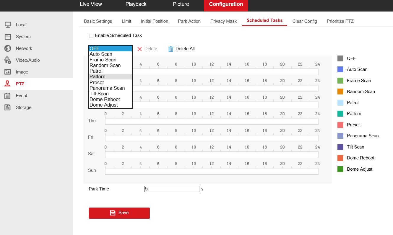Screen dimensions: 393x235
Task: Click the Sat schedule timeline bar
Action: (212, 154)
